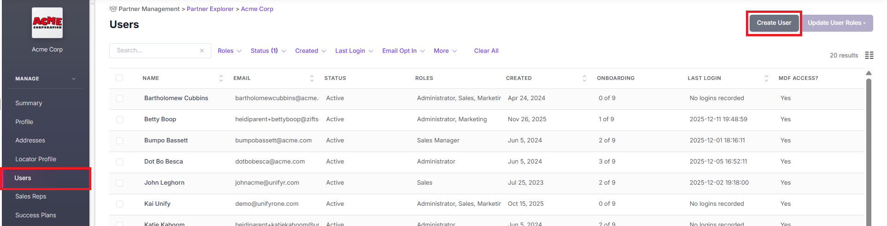Click Kai Unify name
The height and width of the screenshot is (226, 887).
click(x=157, y=203)
